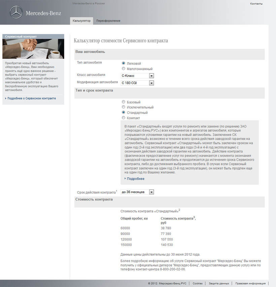Open the Срок действия контракта dropdown
This screenshot has height=287, width=276.
click(x=137, y=192)
